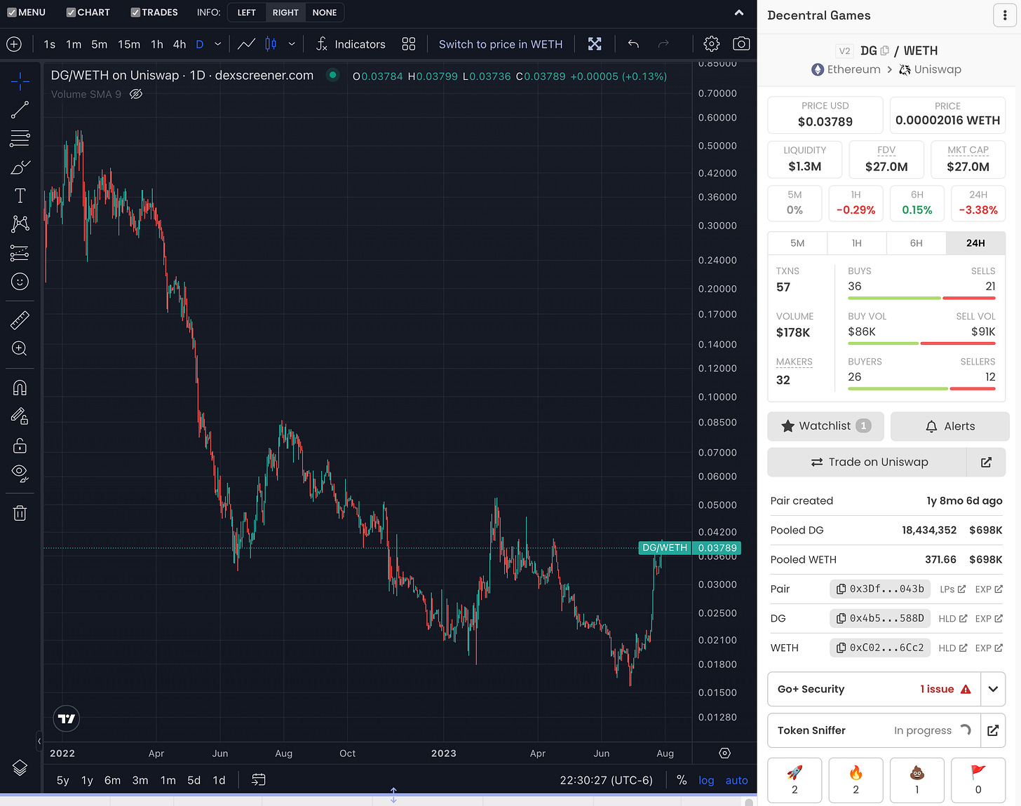
Task: Expand the chart style dropdown arrow
Action: point(292,44)
